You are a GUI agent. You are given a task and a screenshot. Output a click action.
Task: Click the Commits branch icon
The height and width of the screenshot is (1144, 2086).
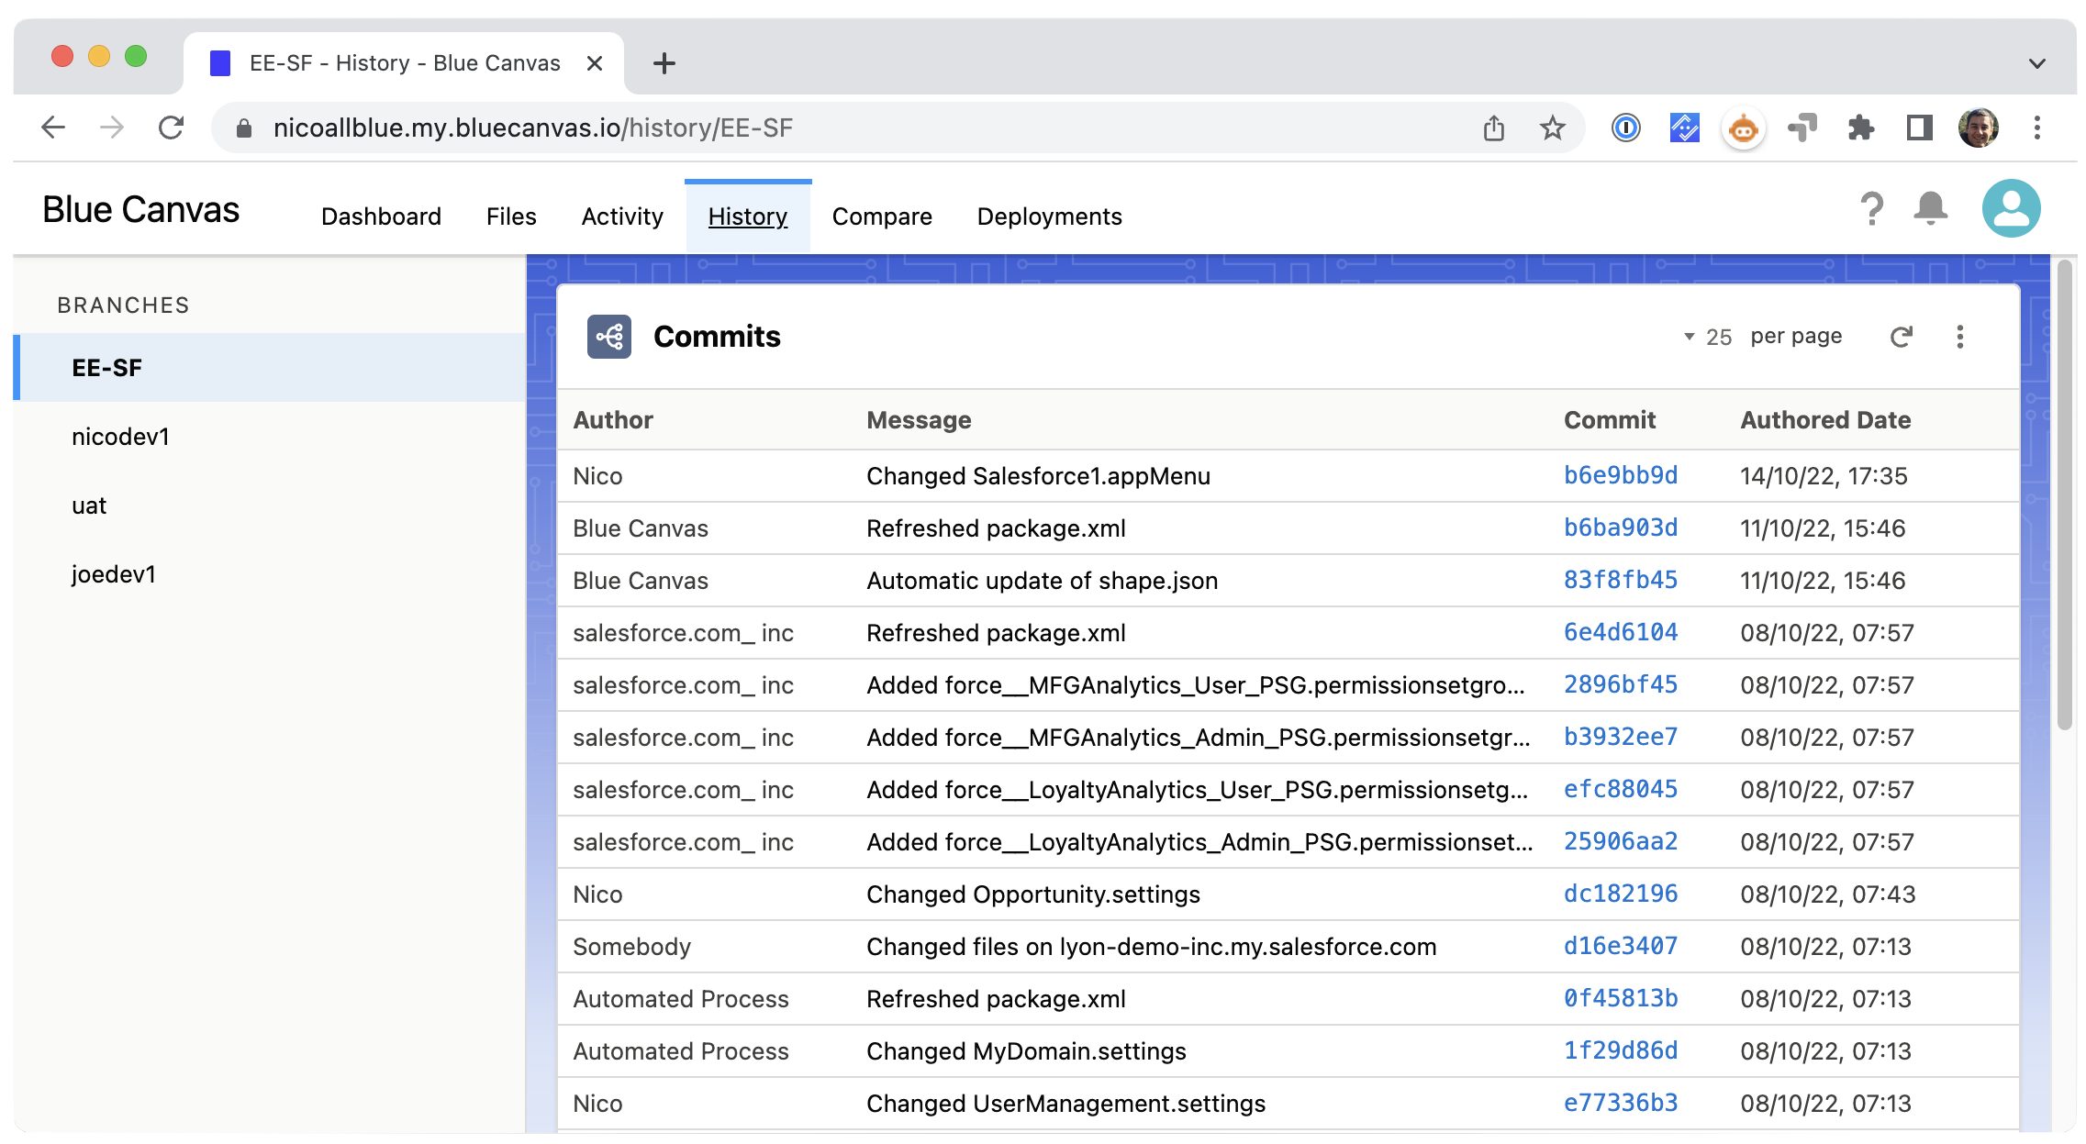[x=609, y=337]
